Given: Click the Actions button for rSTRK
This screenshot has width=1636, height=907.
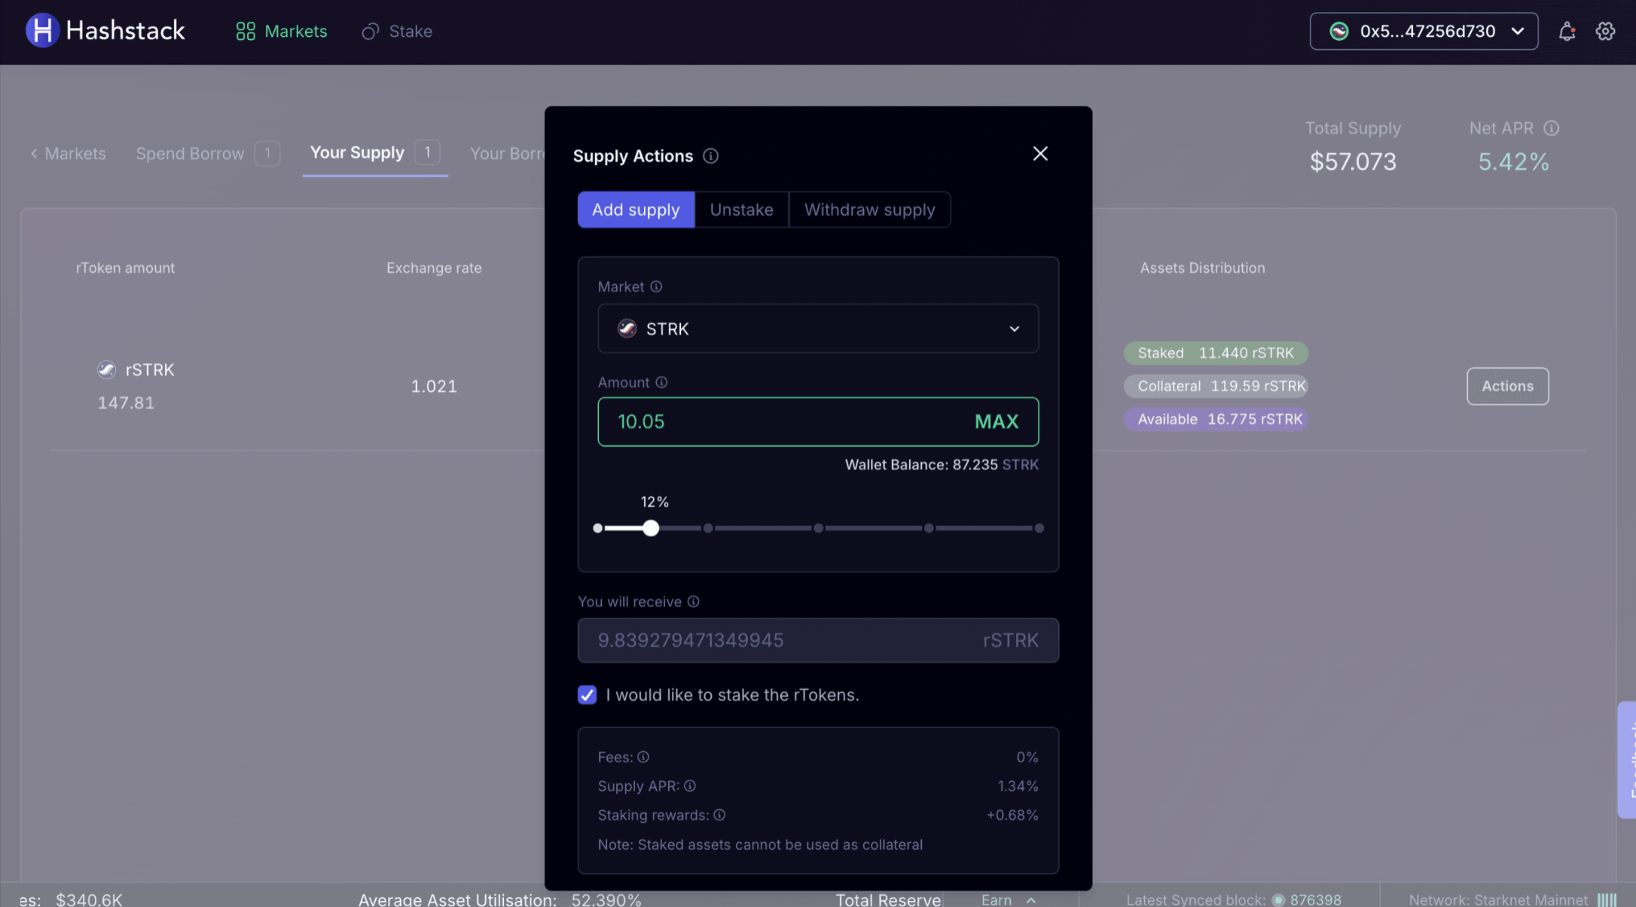Looking at the screenshot, I should [1507, 386].
